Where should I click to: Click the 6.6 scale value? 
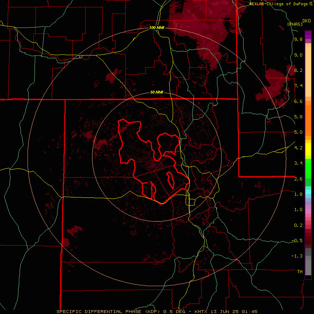(298, 102)
